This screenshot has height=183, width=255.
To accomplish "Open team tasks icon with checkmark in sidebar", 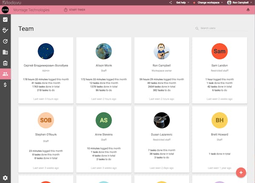I will click(x=5, y=31).
